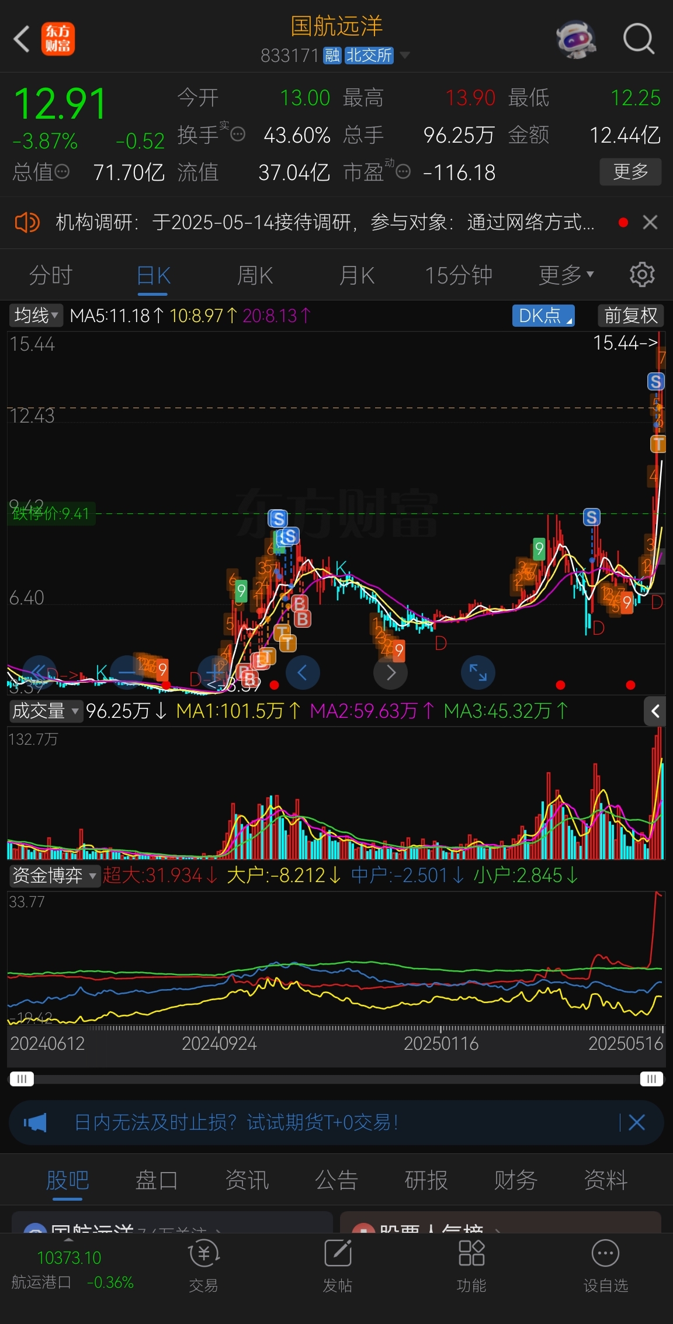Switch to the 分时 chart tab

(51, 275)
